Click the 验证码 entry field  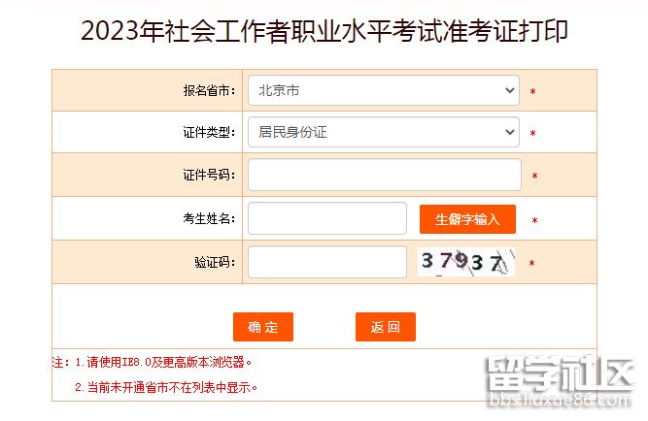click(326, 262)
